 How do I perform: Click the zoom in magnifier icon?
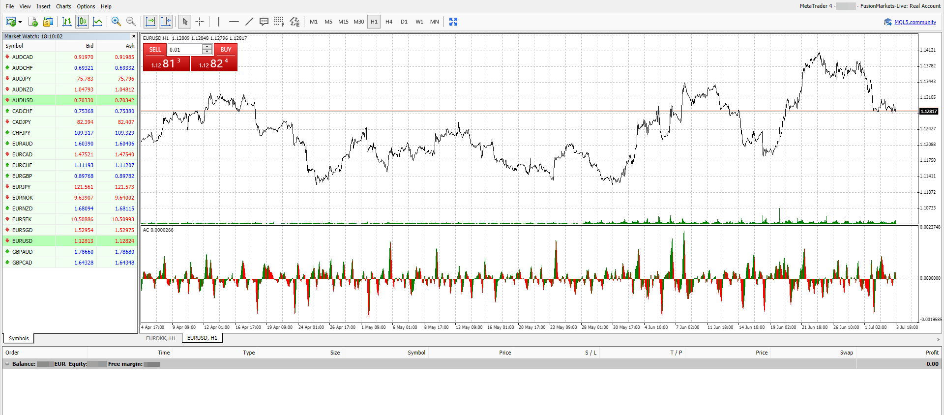116,22
